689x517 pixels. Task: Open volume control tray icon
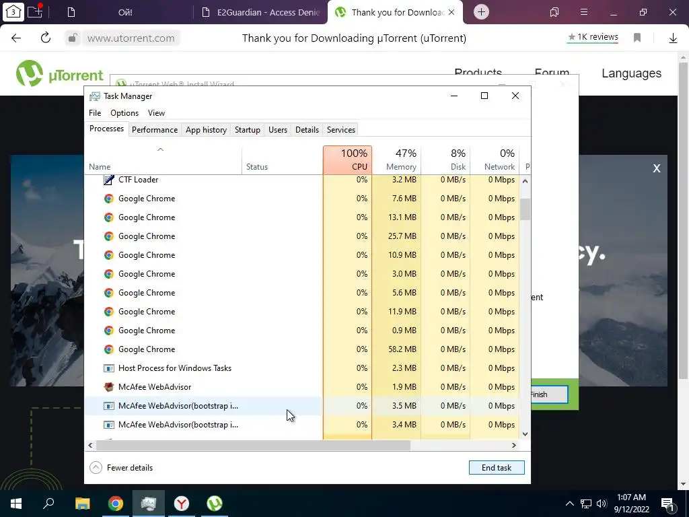pyautogui.click(x=602, y=504)
